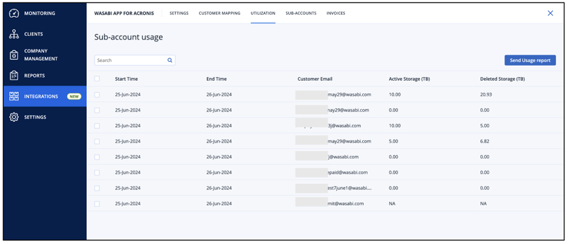
Task: Send the usage report
Action: click(530, 60)
